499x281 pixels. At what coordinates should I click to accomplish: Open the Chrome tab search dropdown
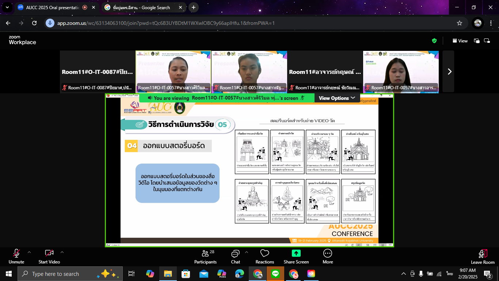click(7, 7)
